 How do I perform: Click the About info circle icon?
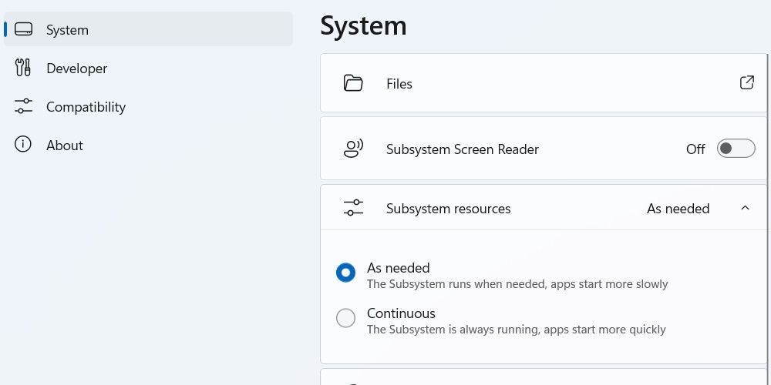pyautogui.click(x=23, y=145)
